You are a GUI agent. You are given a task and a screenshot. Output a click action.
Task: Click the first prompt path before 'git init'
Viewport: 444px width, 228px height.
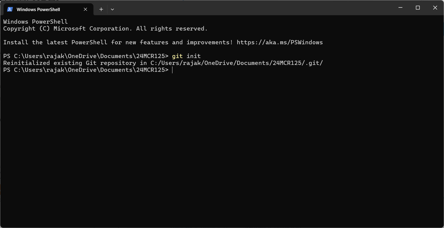point(86,56)
